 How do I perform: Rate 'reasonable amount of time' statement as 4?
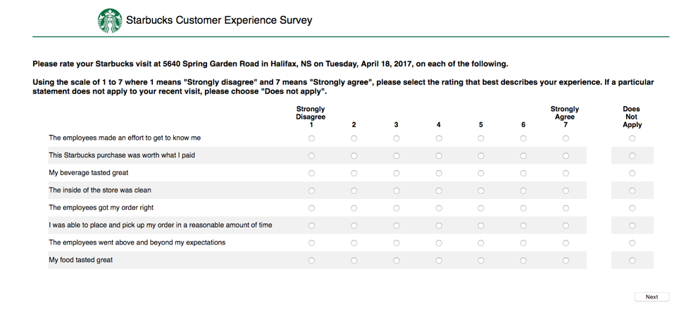[x=439, y=225]
